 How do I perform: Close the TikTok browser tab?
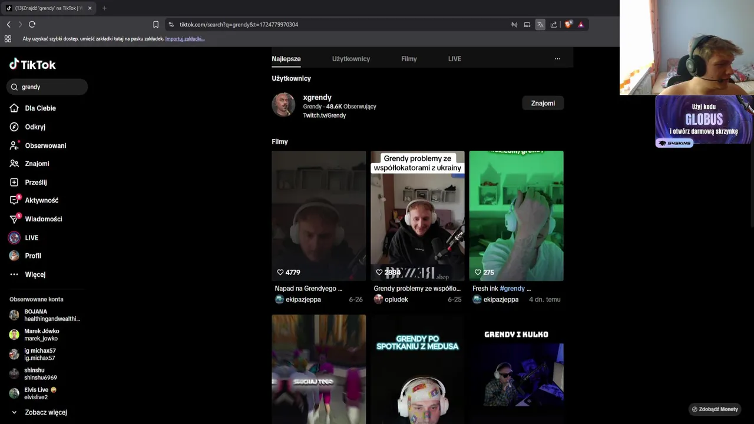(90, 8)
